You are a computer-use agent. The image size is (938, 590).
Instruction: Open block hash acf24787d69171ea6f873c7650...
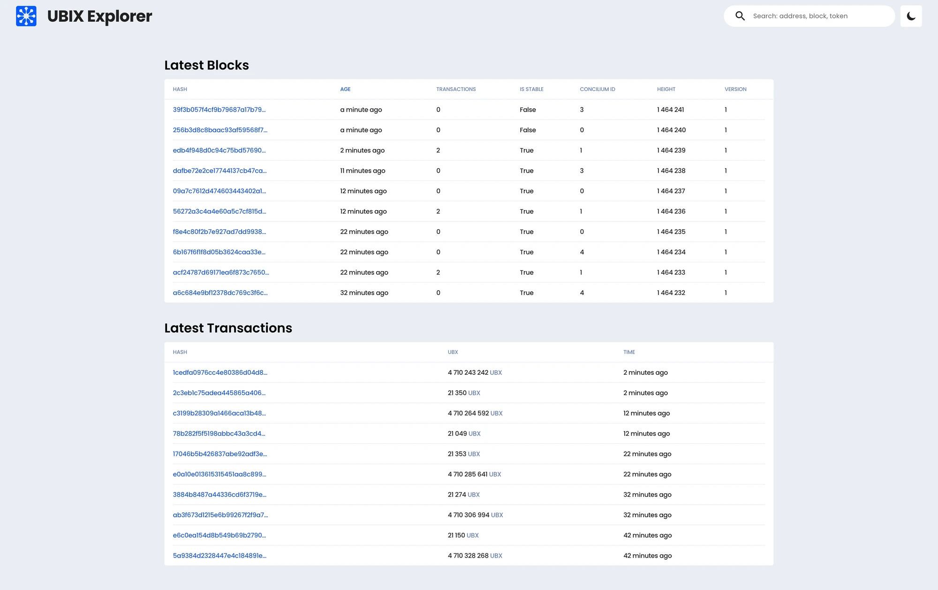(221, 272)
